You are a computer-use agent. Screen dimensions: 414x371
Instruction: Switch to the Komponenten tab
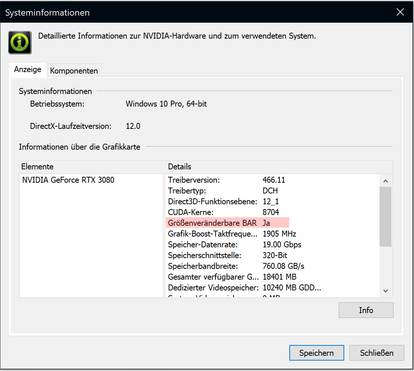click(x=74, y=71)
